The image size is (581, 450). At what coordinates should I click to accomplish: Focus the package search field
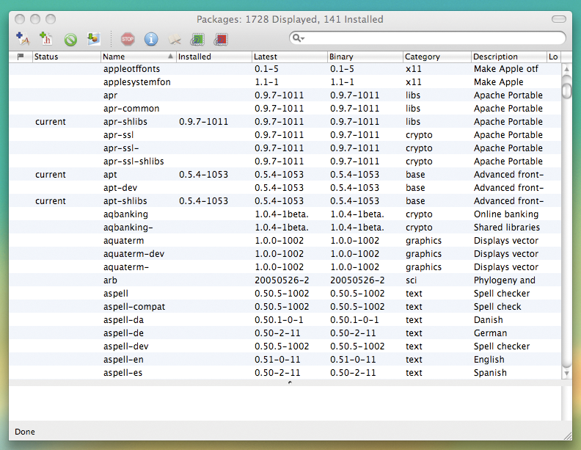(x=427, y=38)
